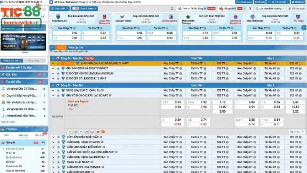Click the Cerezo Osaka team crest
The image size is (307, 173).
click(x=171, y=17)
